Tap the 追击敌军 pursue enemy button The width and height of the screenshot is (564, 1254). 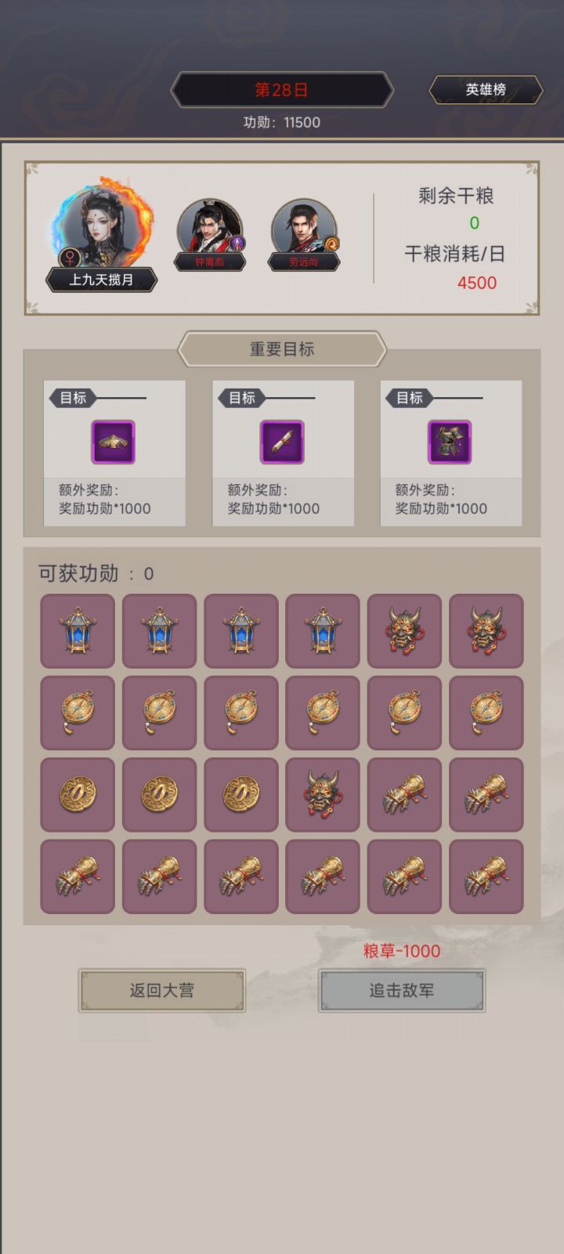click(x=402, y=990)
